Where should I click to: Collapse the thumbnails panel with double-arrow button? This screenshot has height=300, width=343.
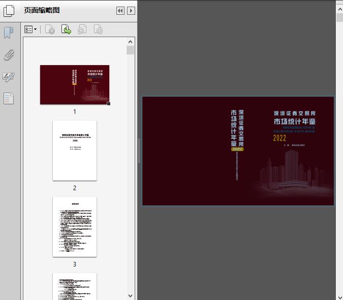[x=120, y=11]
